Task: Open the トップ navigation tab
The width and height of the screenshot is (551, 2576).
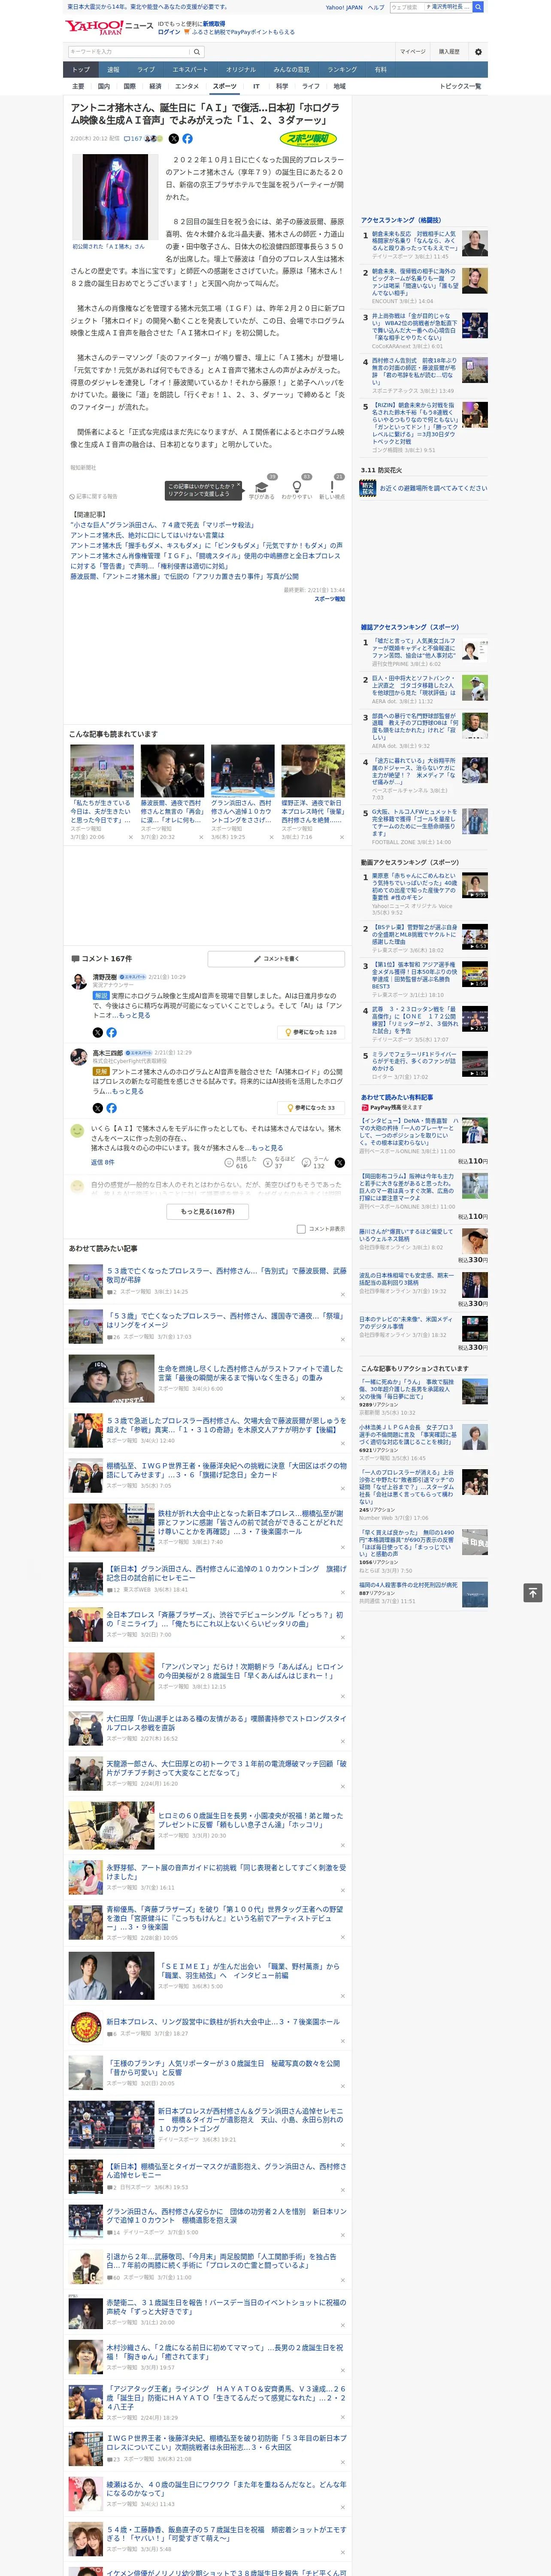Action: coord(81,70)
